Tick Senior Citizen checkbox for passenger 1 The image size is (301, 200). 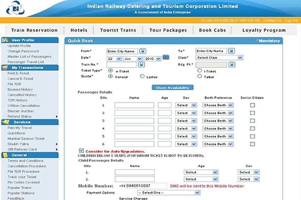click(252, 105)
